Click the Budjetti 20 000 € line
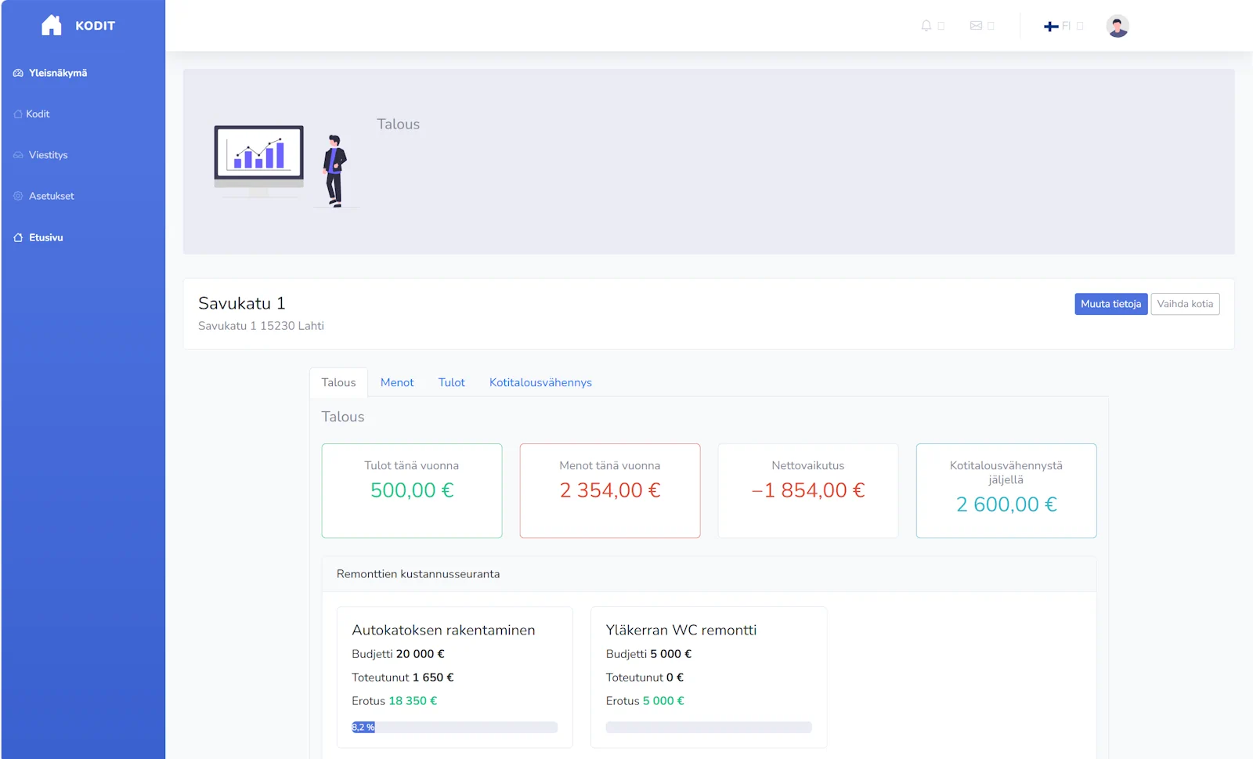 click(x=398, y=654)
